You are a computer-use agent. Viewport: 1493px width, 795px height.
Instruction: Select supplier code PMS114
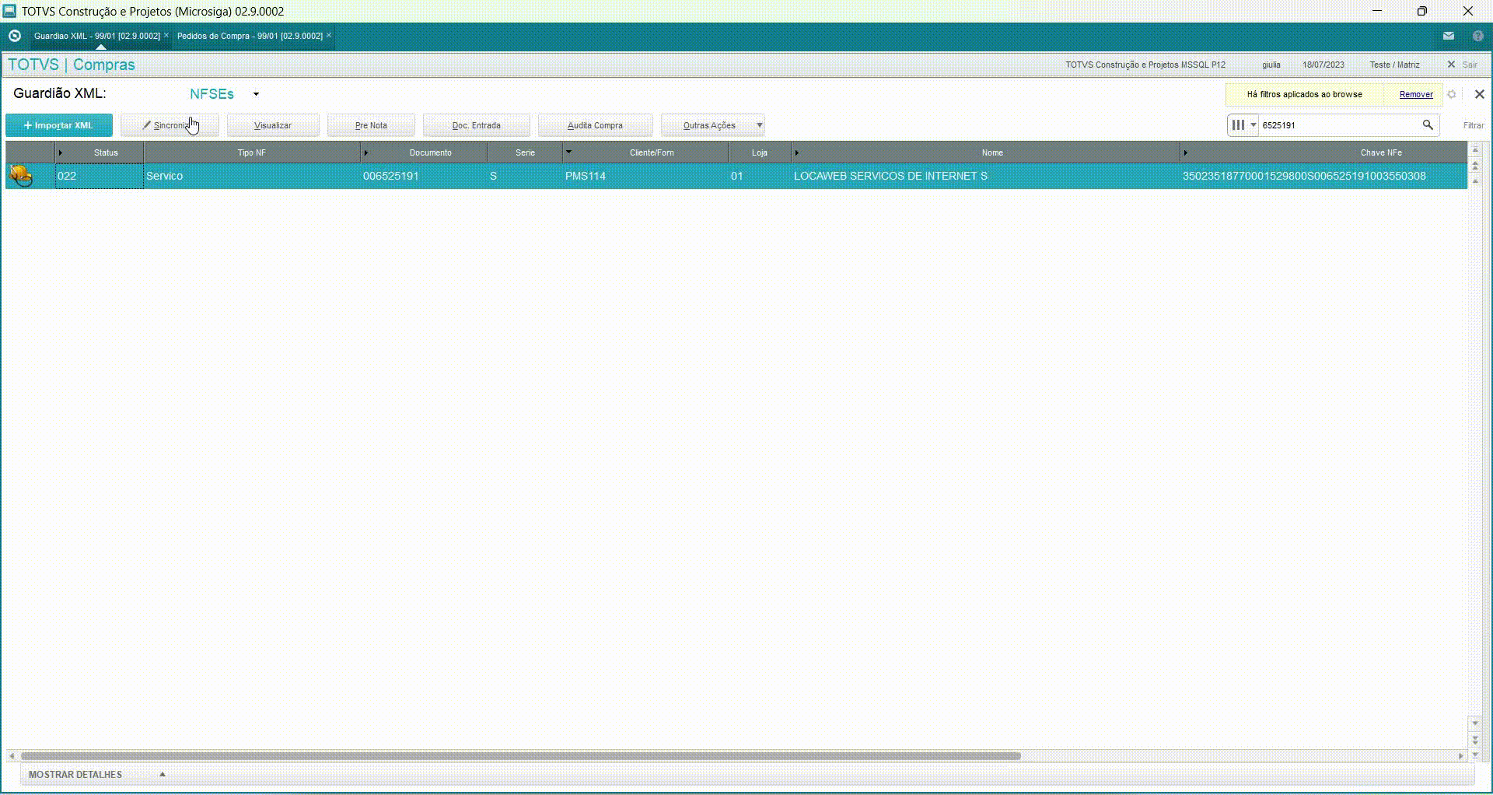click(x=645, y=176)
